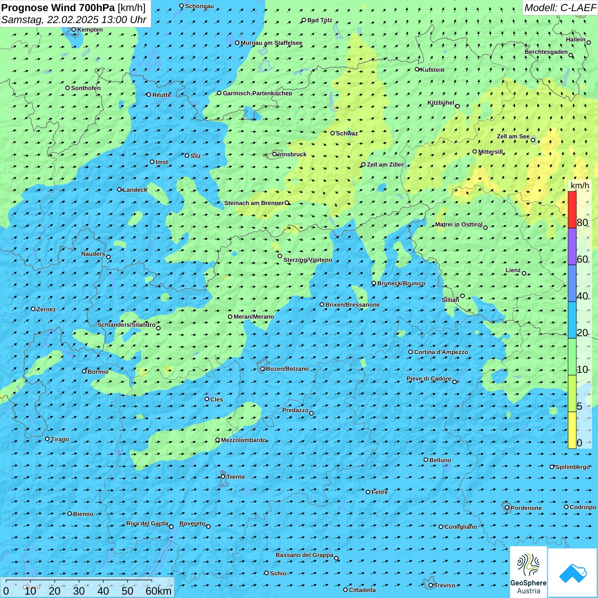Click the 'Modell: C-LAEF' label

point(560,8)
